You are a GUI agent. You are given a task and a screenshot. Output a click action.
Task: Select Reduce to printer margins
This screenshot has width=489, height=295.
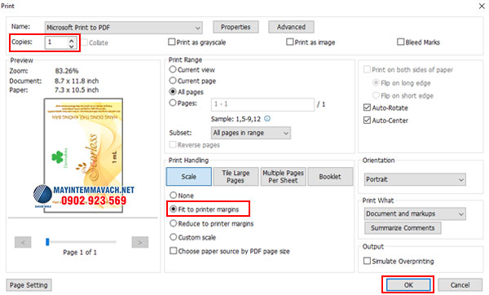click(173, 223)
